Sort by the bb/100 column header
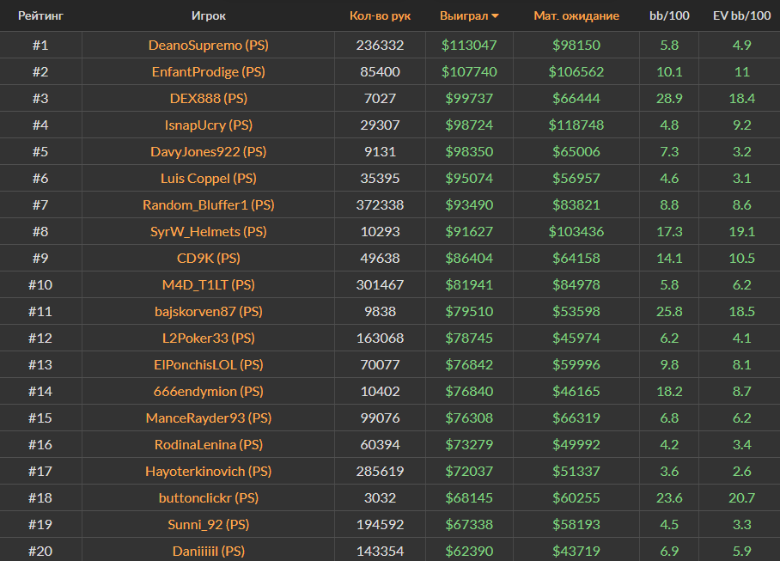 coord(668,15)
